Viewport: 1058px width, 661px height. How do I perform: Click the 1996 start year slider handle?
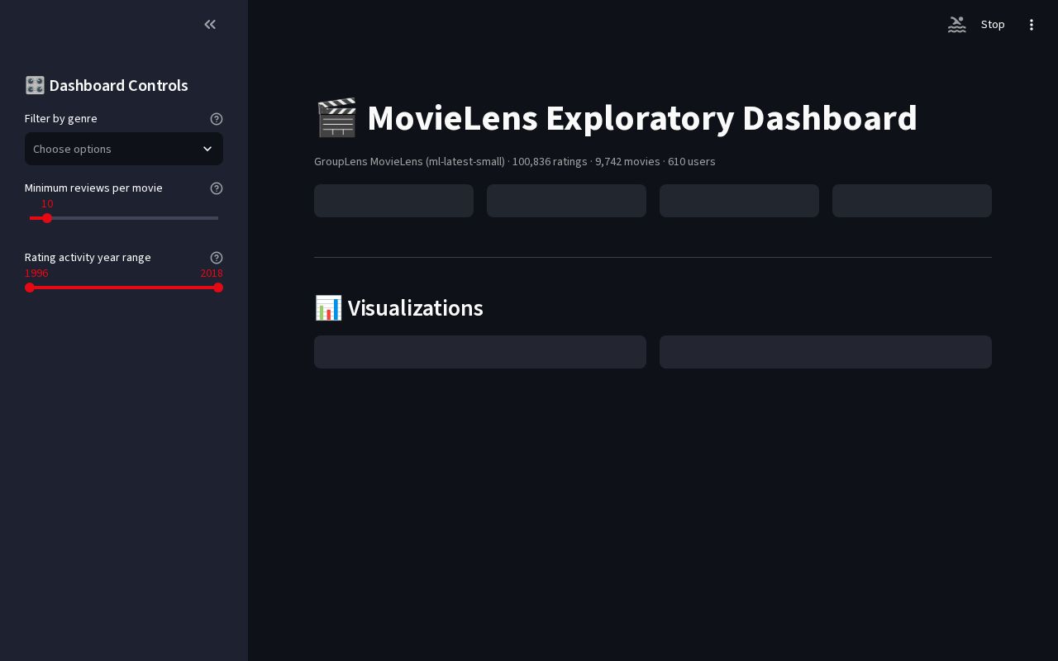click(x=30, y=288)
